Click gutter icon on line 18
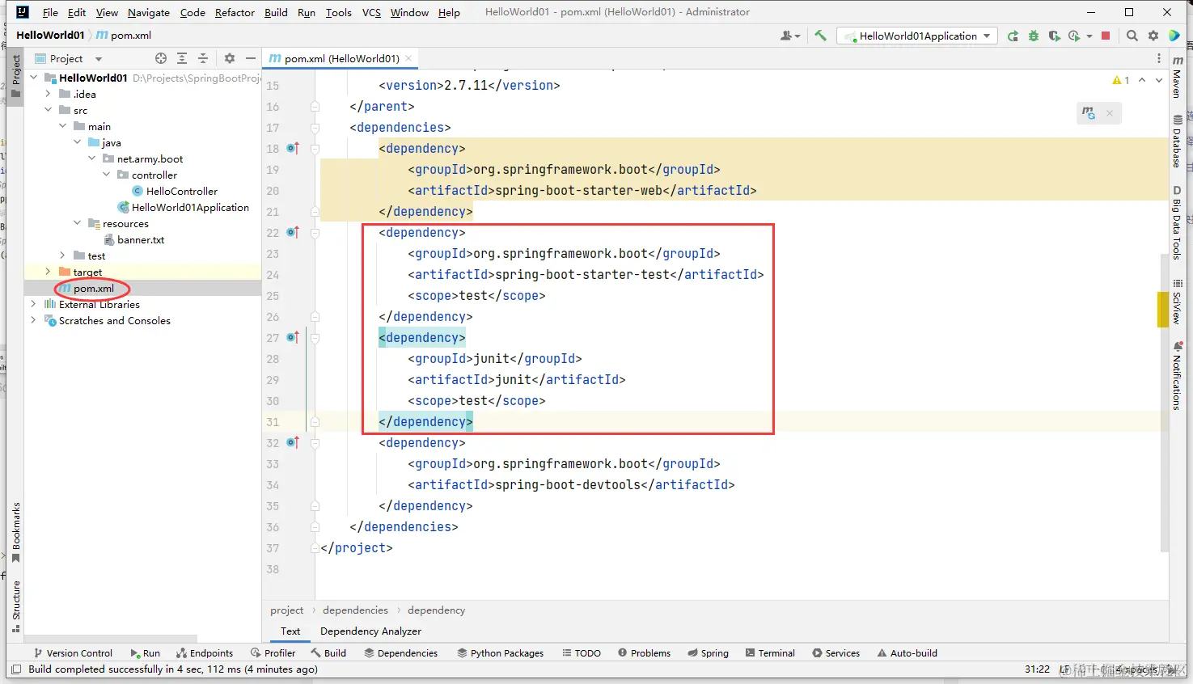This screenshot has width=1193, height=684. (293, 148)
